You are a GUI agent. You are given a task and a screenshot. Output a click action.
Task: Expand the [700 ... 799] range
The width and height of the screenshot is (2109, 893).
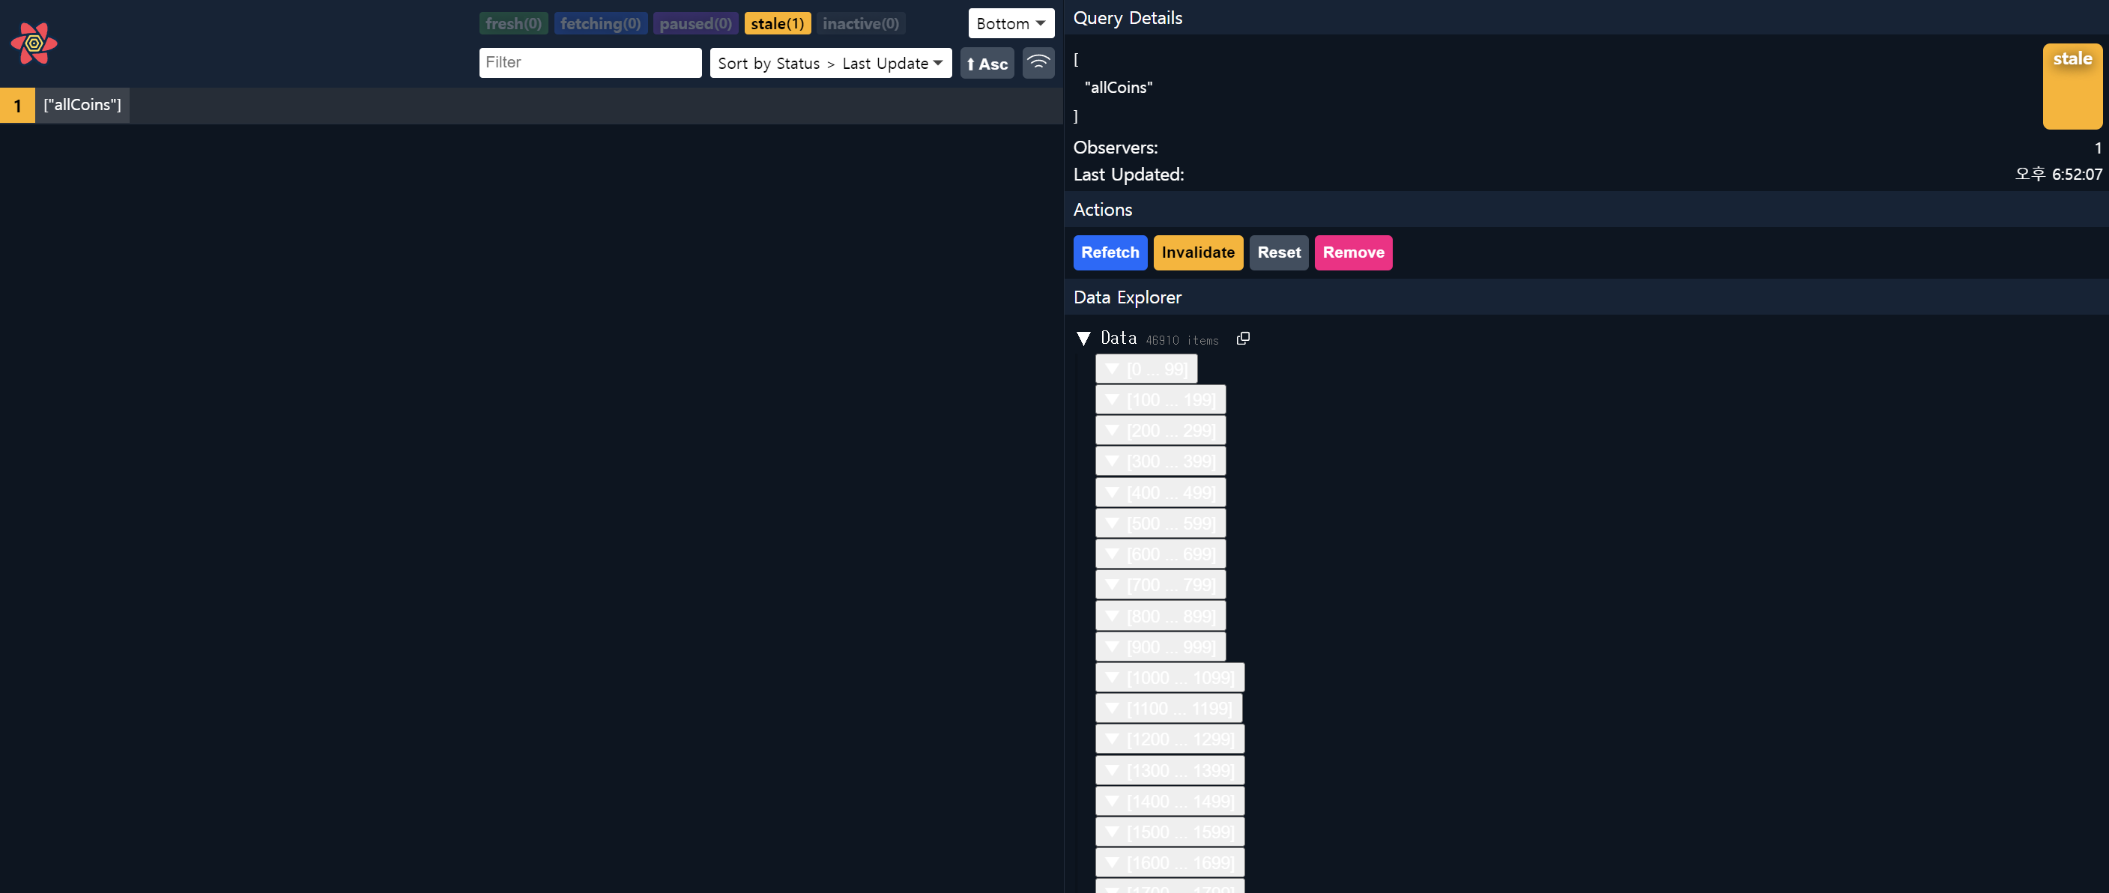click(x=1160, y=585)
